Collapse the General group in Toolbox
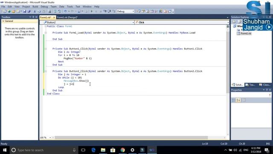Screen dimensions: 273x154 [x=3, y=21]
